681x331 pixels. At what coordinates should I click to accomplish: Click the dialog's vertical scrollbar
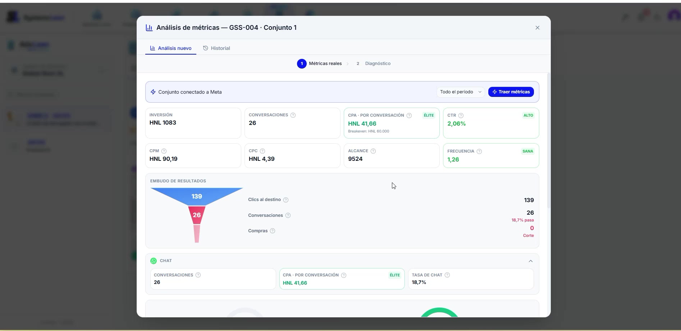(549, 141)
